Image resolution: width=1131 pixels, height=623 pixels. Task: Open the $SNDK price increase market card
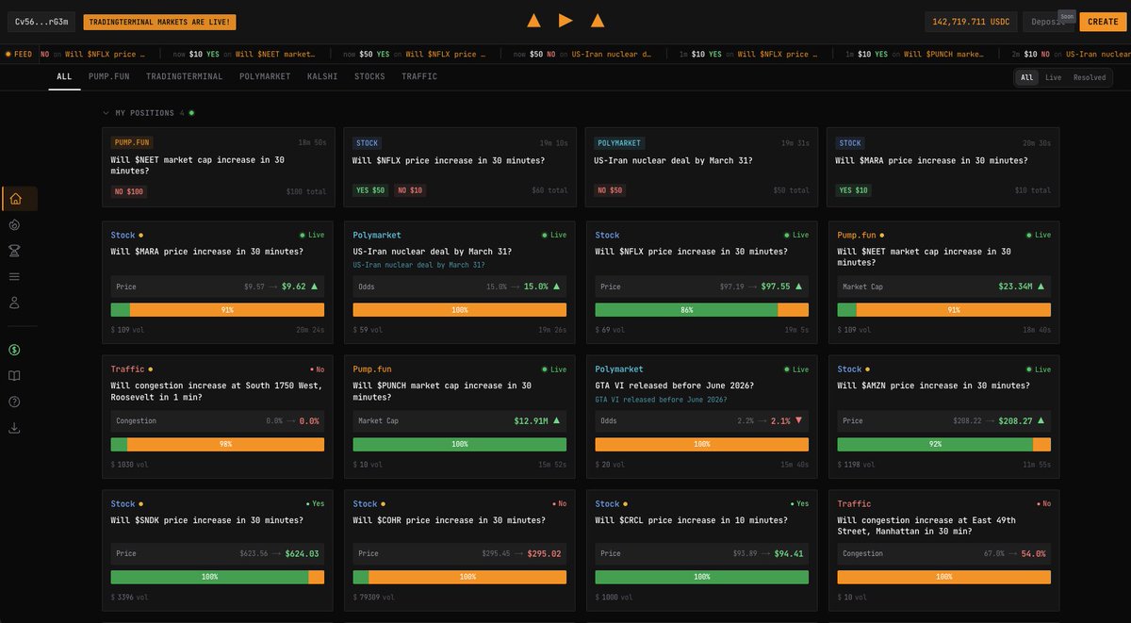click(x=219, y=549)
